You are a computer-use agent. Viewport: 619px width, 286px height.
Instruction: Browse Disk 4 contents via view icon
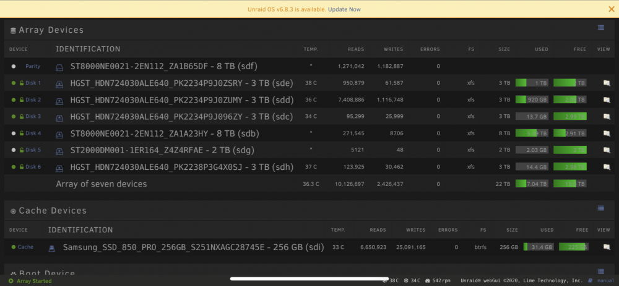point(607,133)
